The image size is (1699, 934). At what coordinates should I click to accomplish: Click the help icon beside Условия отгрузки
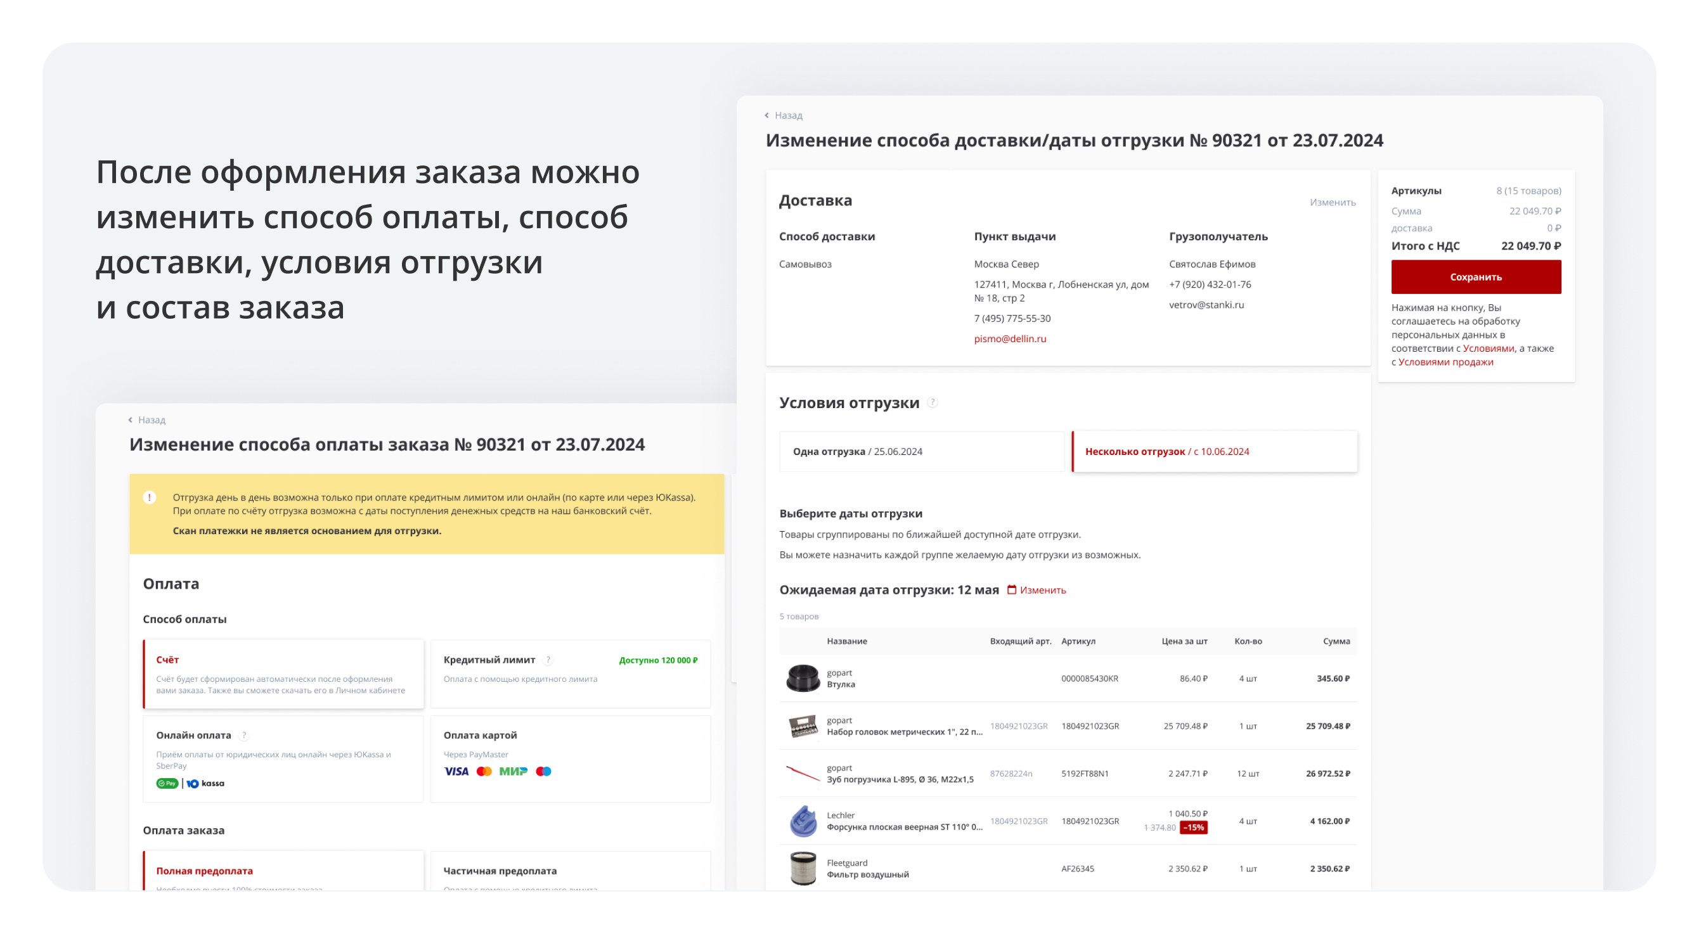[x=932, y=403]
